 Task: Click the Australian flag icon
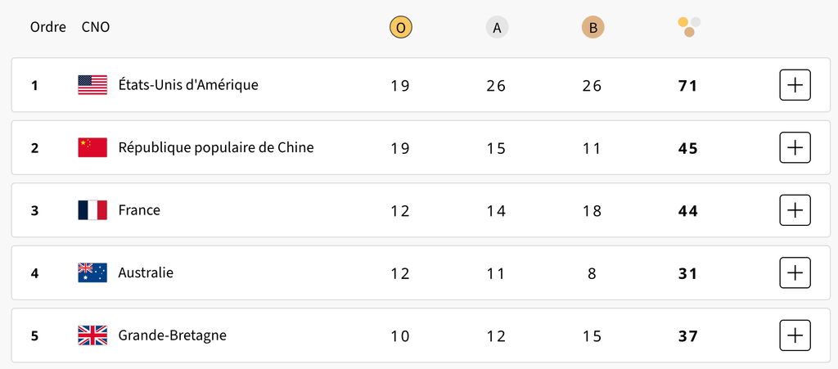coord(92,273)
